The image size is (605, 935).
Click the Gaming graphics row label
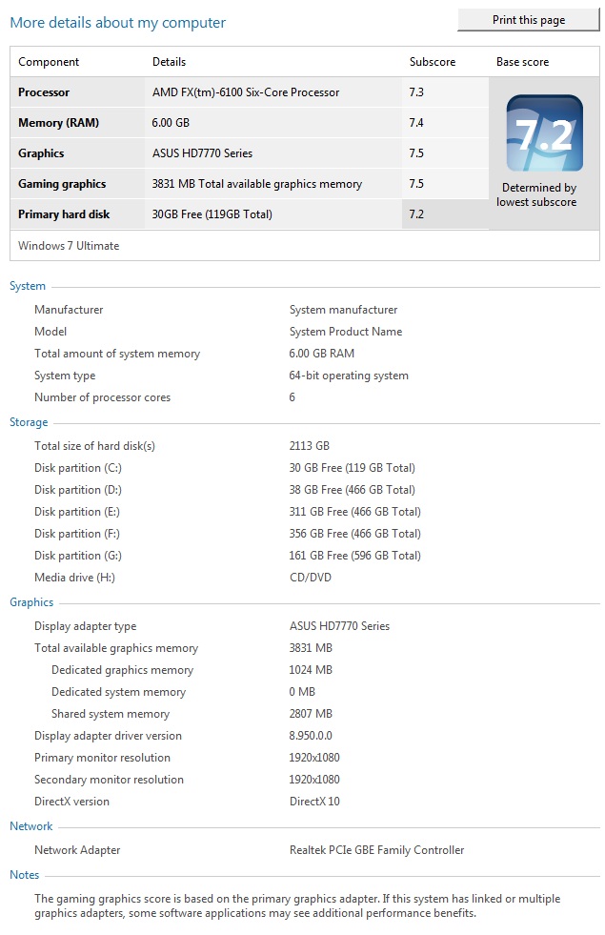62,184
